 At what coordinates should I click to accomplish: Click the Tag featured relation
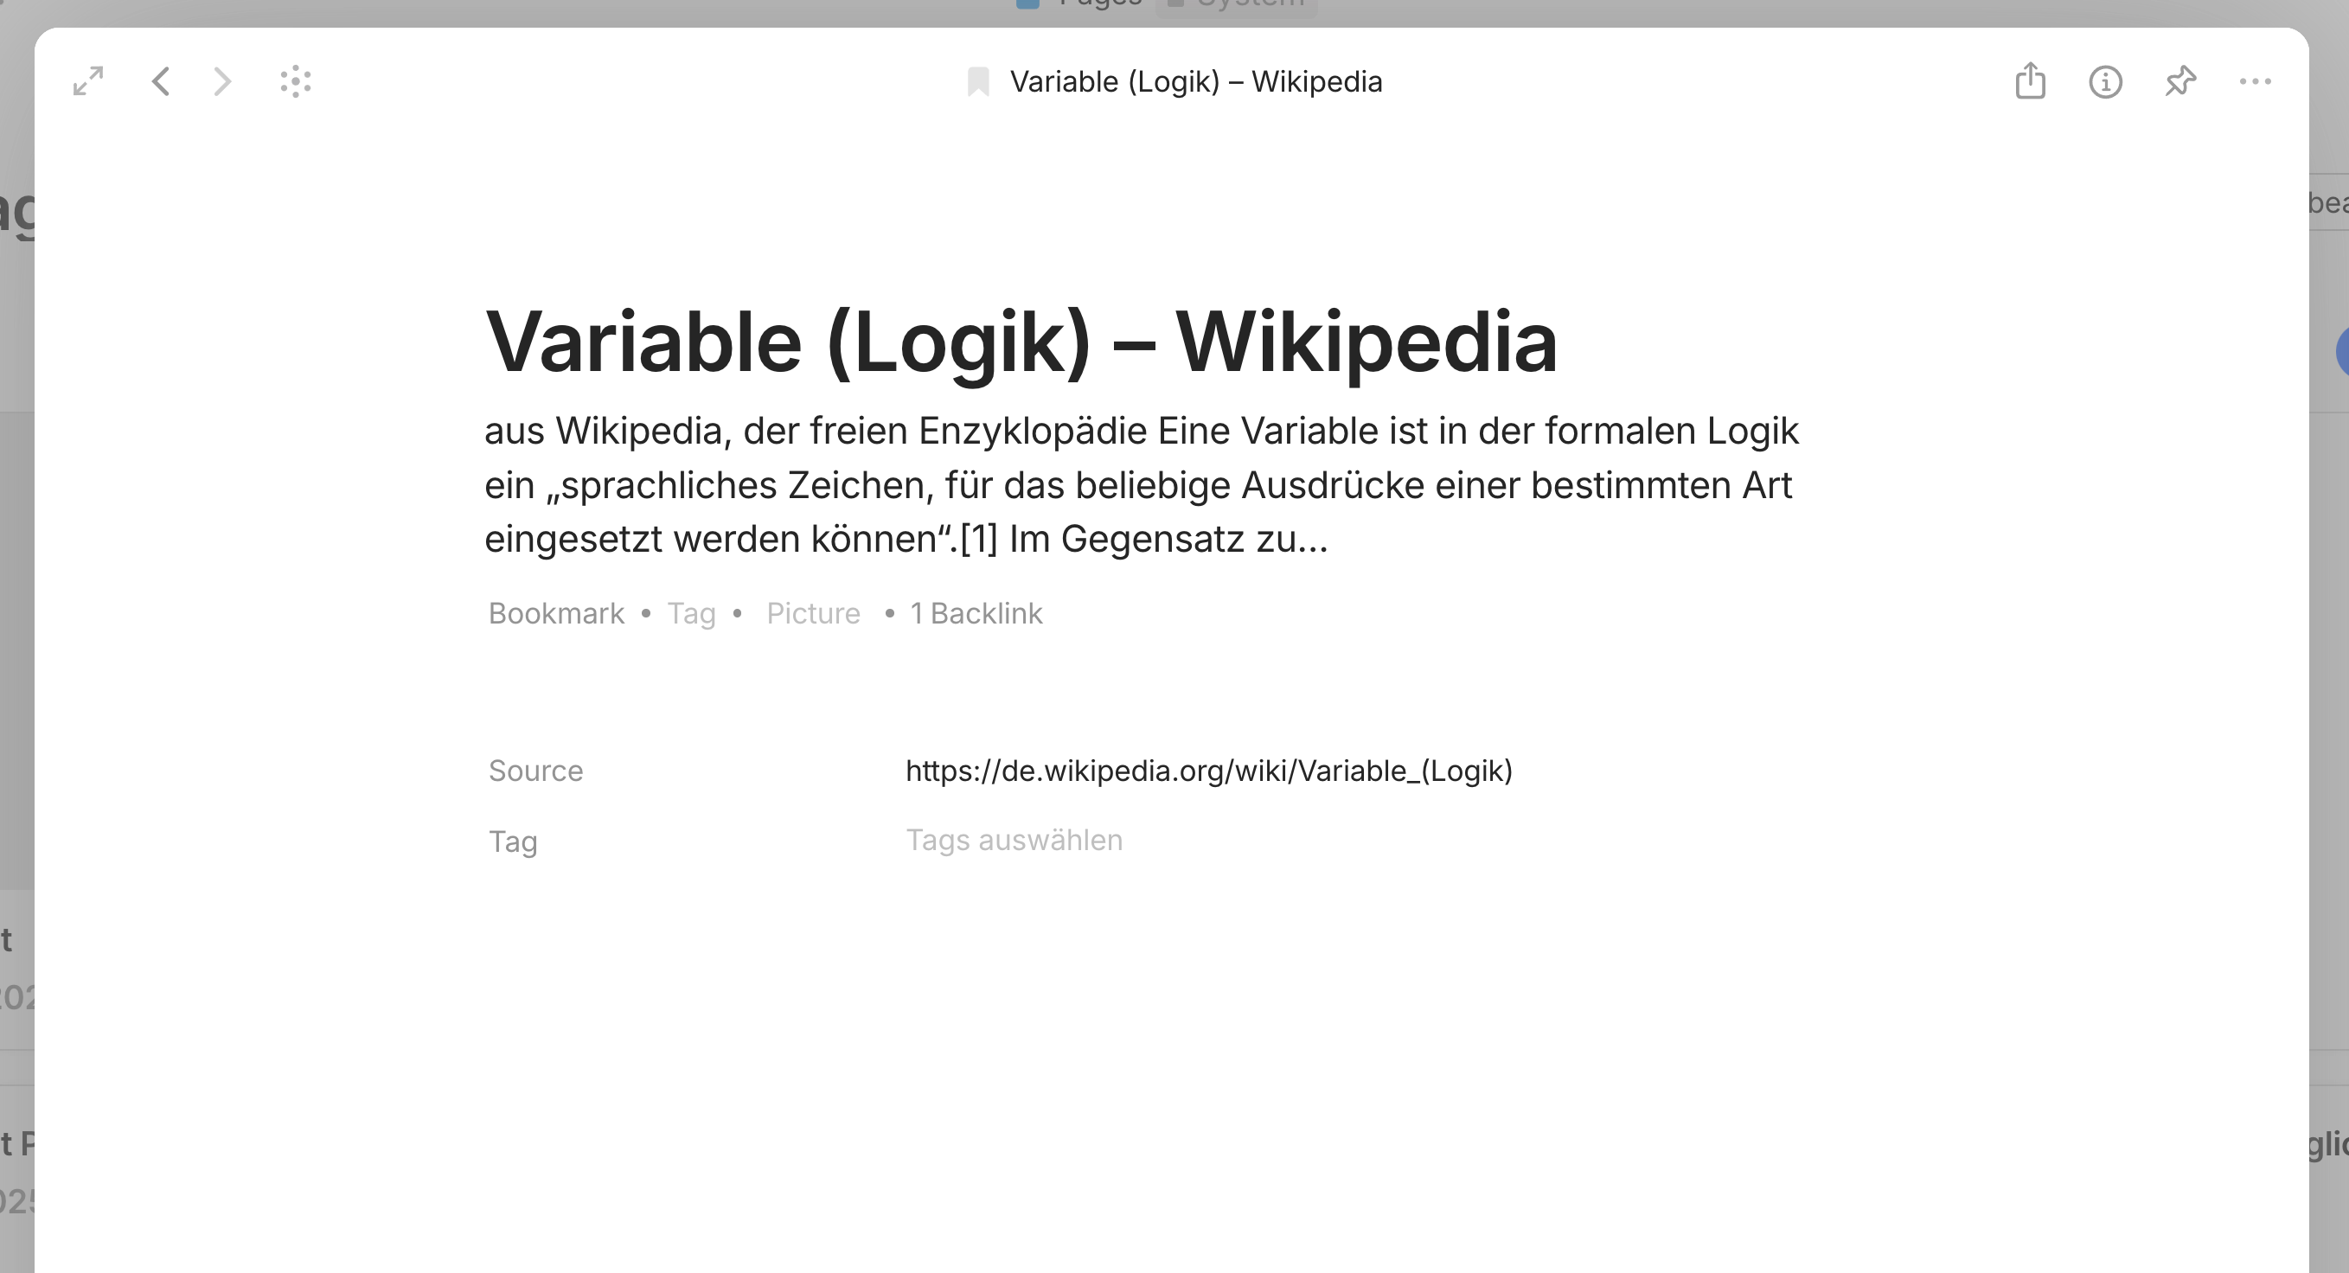point(691,613)
